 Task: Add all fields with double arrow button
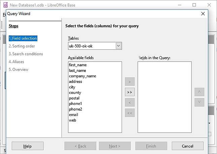(x=130, y=92)
